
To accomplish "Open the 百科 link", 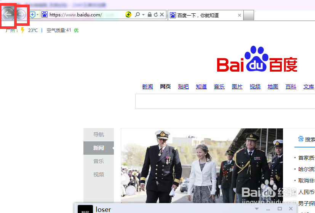I will (291, 86).
